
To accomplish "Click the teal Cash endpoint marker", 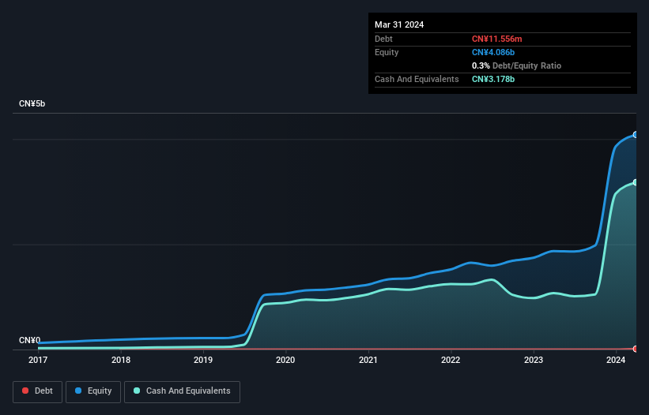I will coord(636,182).
